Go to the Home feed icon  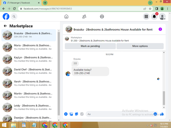[66, 16]
